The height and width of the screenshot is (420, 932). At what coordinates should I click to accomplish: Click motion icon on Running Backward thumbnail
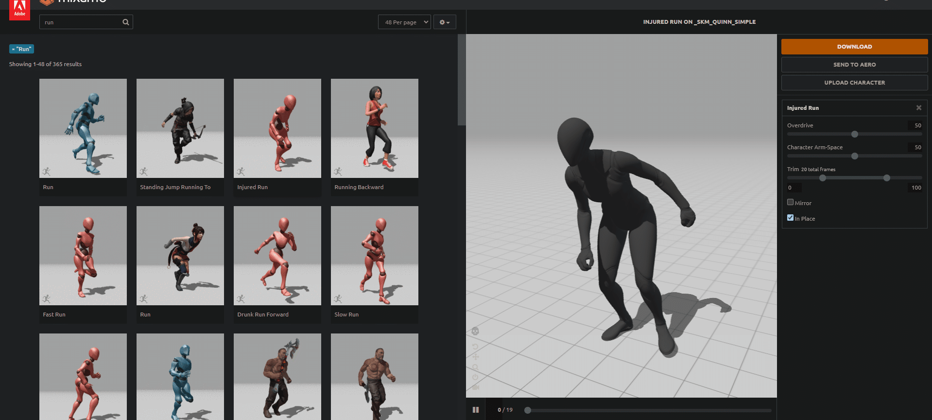[338, 171]
